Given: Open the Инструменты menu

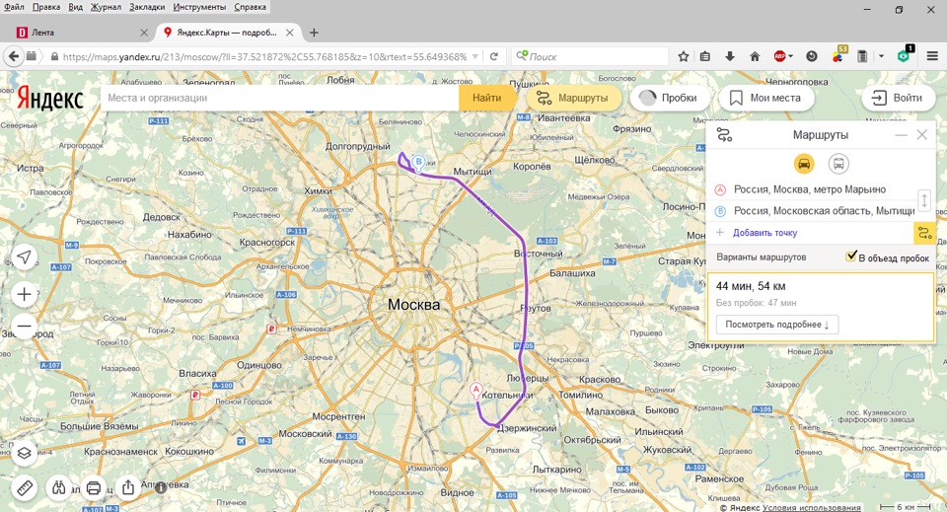Looking at the screenshot, I should 199,7.
